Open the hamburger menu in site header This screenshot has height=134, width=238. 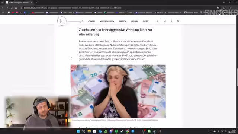178,22
